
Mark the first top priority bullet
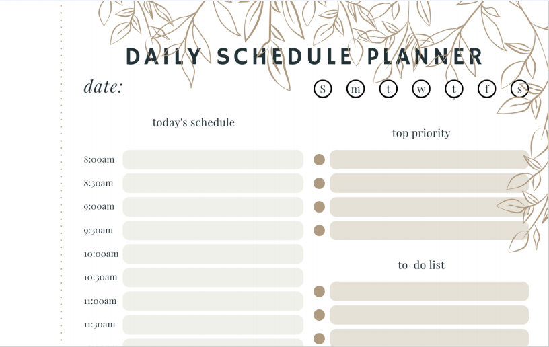click(x=320, y=160)
